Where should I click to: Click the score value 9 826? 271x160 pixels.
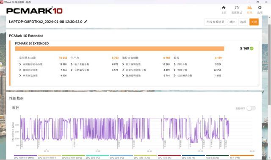point(64,76)
